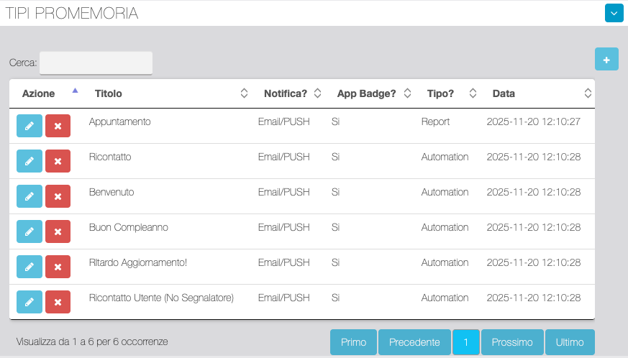
Task: Go to the Prossimo page
Action: [x=512, y=342]
